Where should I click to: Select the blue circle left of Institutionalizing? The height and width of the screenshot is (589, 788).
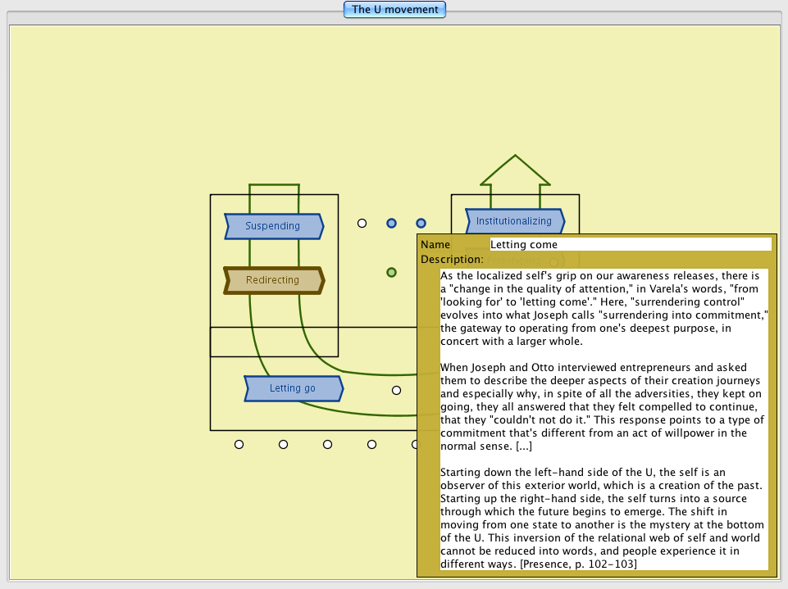pos(421,223)
